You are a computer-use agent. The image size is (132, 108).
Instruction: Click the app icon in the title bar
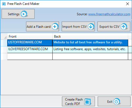[4, 4]
